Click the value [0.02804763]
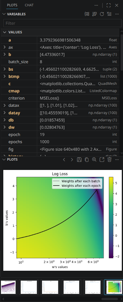Viewport: 123px width, 302px height. [x=52, y=127]
